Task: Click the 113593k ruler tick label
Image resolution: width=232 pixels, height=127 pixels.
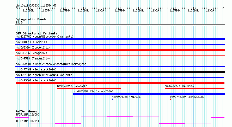Action: pos(28,10)
